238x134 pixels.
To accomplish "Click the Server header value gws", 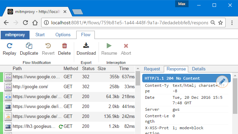I will 176,109.
